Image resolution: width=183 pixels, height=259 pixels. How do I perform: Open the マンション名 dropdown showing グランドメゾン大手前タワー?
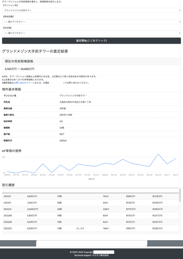point(91,10)
